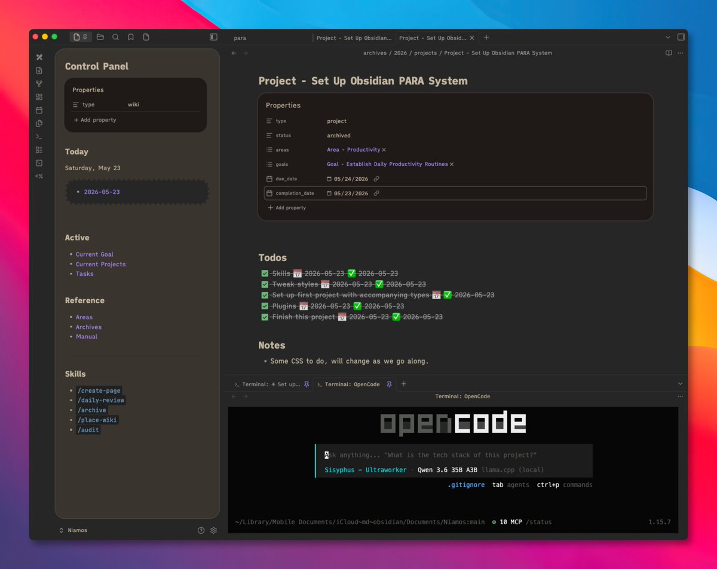Remove the 'Goal - Establish Daily Productivity Routines' tag

pos(452,164)
